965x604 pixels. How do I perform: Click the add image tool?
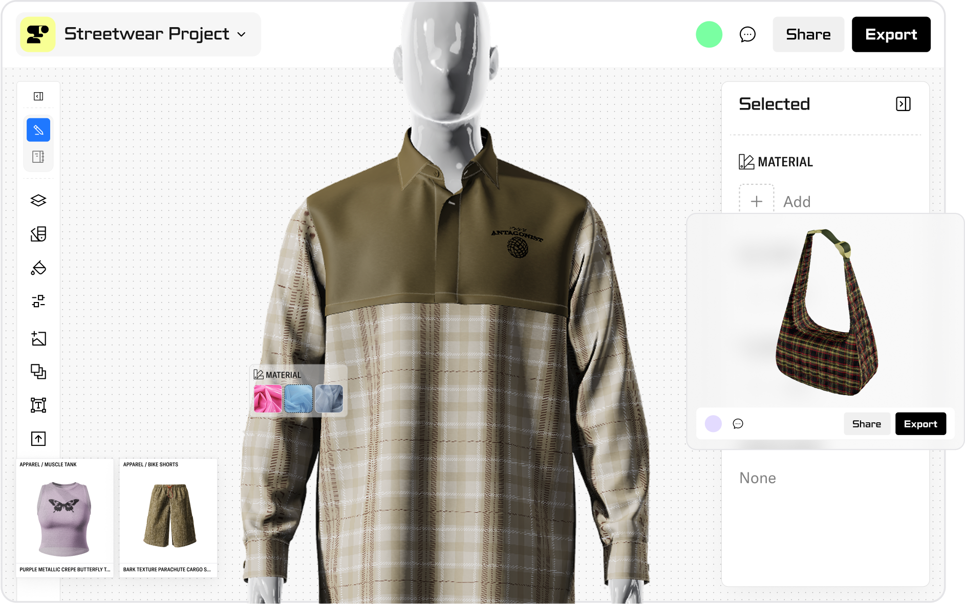tap(38, 338)
